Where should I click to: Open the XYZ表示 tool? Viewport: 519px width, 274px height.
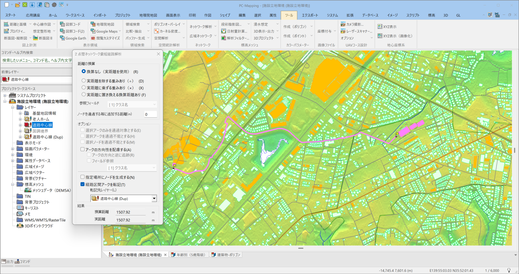(380, 27)
